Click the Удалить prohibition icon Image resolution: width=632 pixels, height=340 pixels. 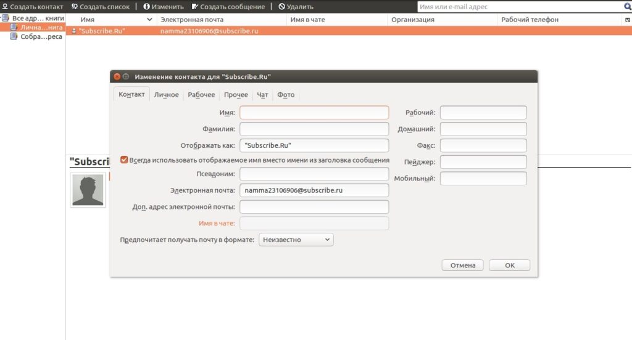coord(281,6)
